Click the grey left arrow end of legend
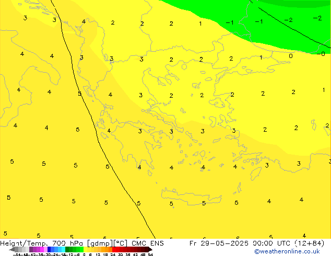331x256 pixels. pyautogui.click(x=12, y=250)
